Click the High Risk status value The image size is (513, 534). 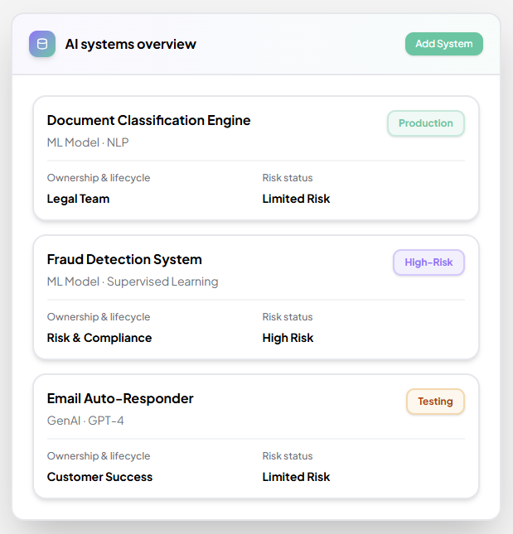point(288,338)
